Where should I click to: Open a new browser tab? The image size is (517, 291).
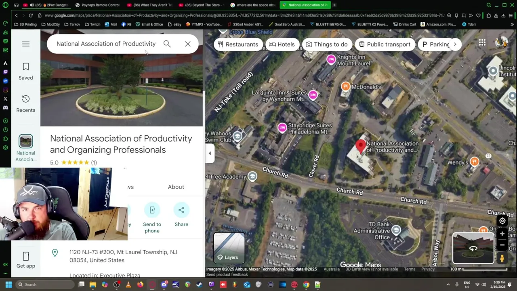point(334,5)
